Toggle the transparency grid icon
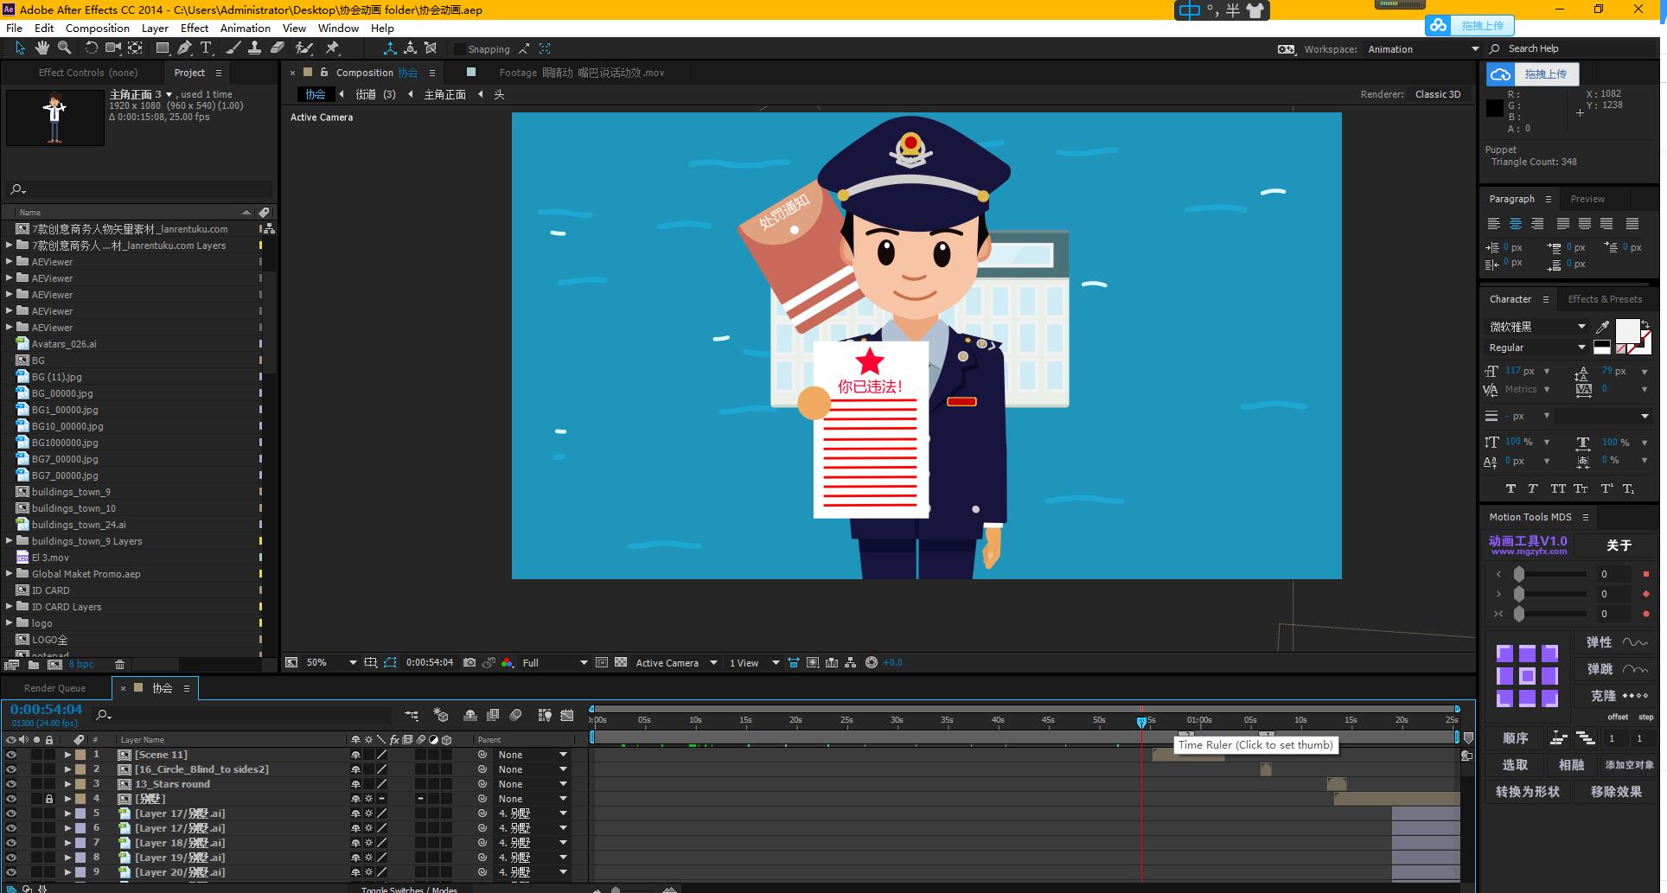 click(621, 662)
